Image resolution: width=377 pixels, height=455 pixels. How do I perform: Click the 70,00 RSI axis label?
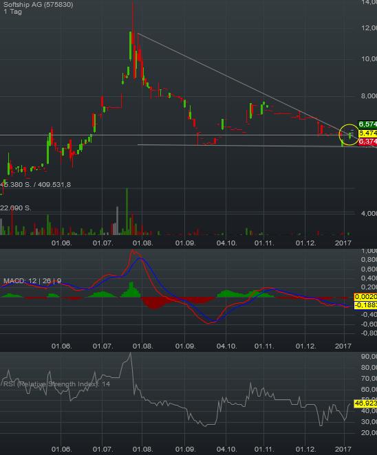tap(369, 378)
